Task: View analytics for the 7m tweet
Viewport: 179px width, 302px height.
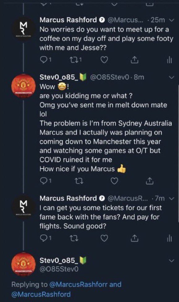Action: click(169, 239)
